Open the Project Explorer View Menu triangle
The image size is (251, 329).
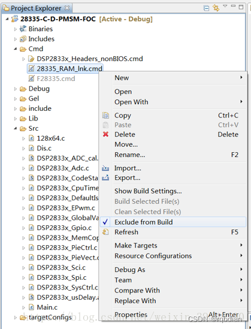[x=225, y=7]
